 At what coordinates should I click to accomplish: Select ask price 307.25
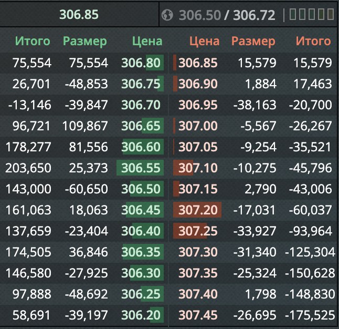pos(198,231)
